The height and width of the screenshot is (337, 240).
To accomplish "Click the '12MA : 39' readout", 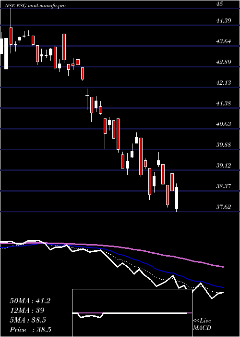I will [x=27, y=311].
